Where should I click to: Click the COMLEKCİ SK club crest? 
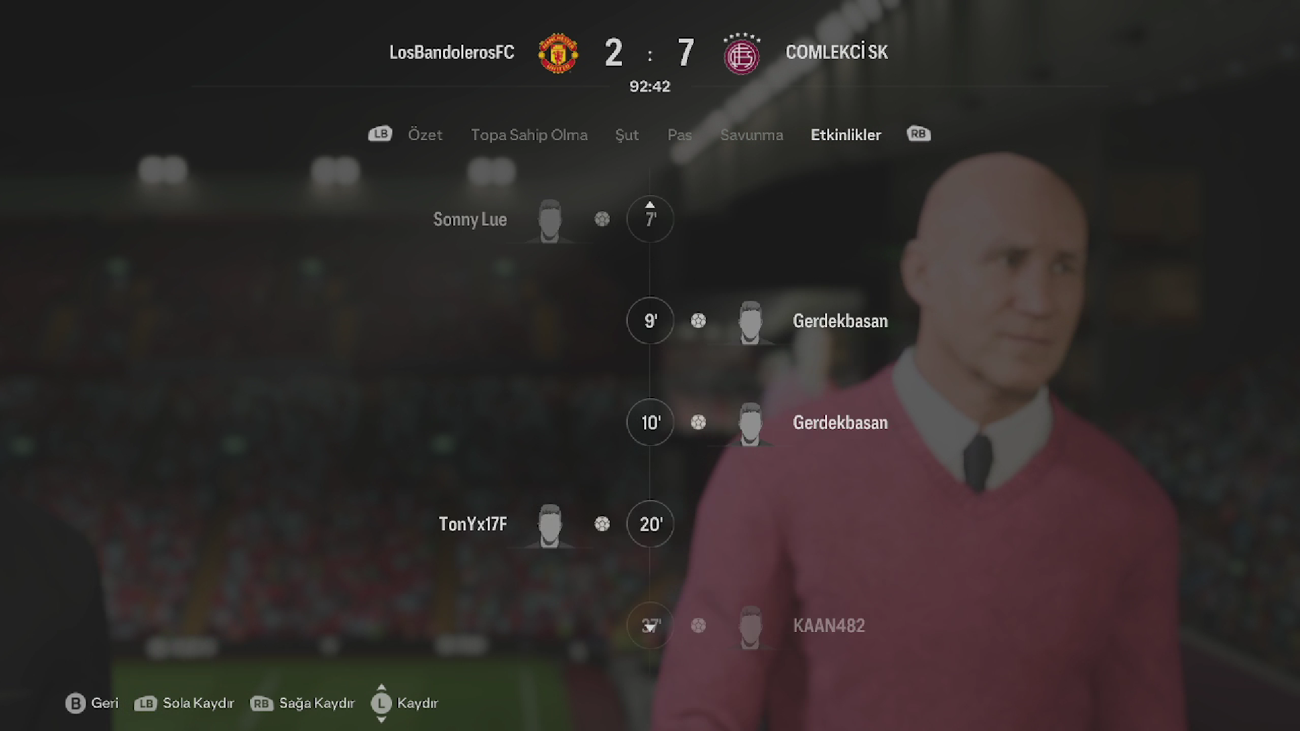click(741, 54)
